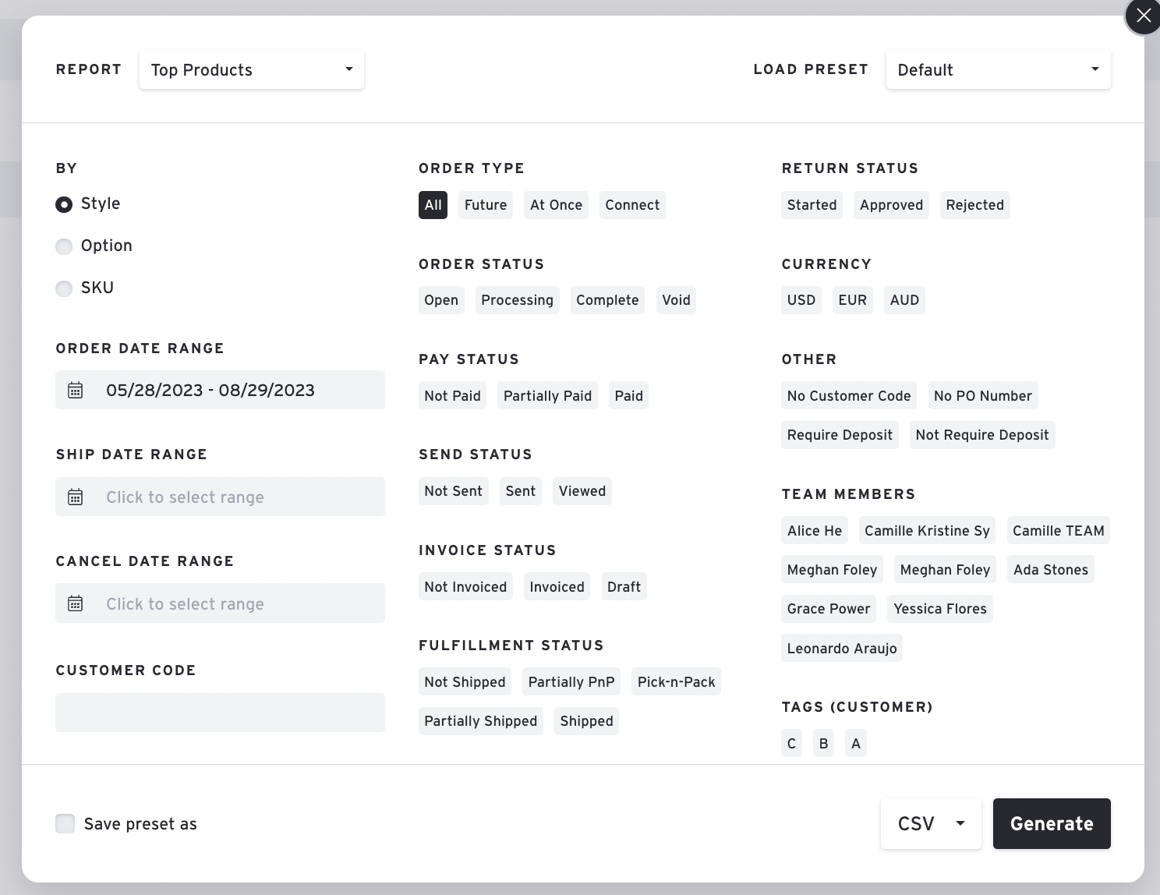Check the Save preset as checkbox
1160x895 pixels.
pos(65,823)
